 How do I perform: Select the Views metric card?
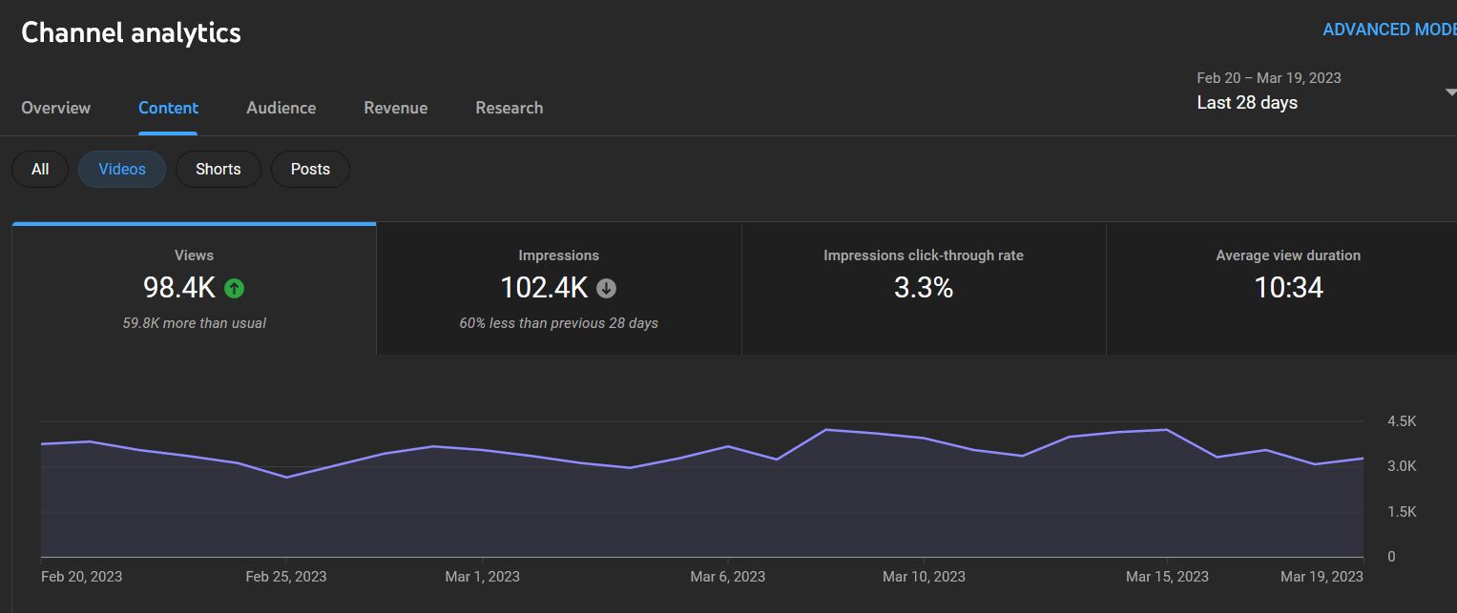(x=194, y=289)
